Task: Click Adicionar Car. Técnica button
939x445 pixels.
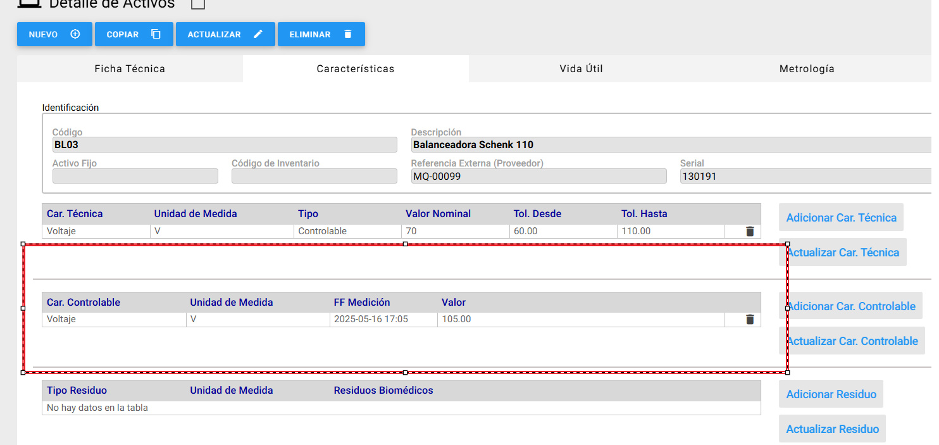Action: point(841,217)
